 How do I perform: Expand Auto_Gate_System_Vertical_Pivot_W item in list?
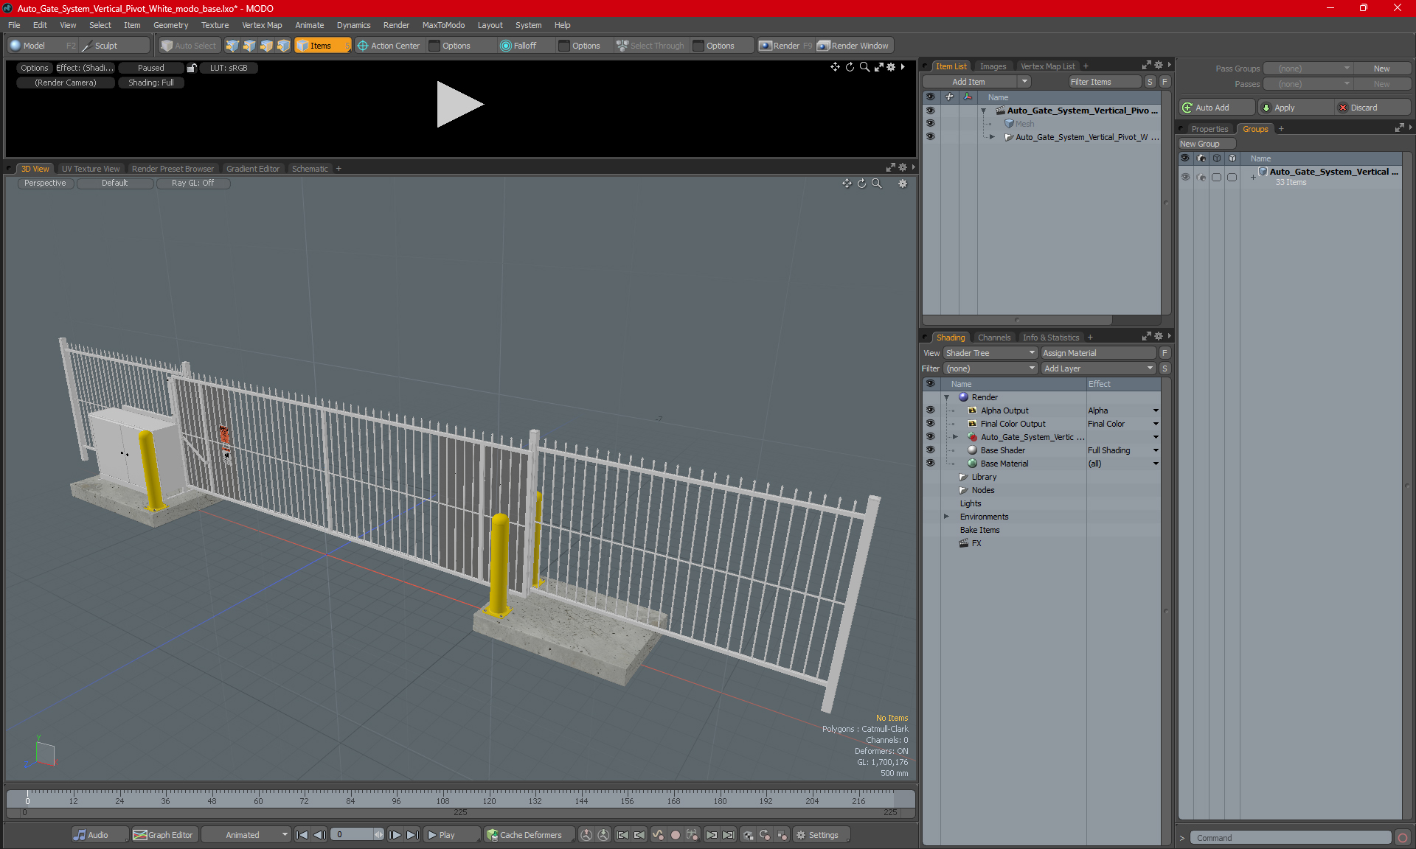(x=992, y=137)
